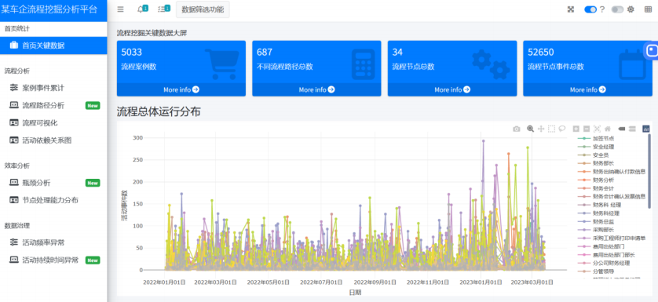Click the 数据筛选功能 button
658x302 pixels.
click(203, 9)
